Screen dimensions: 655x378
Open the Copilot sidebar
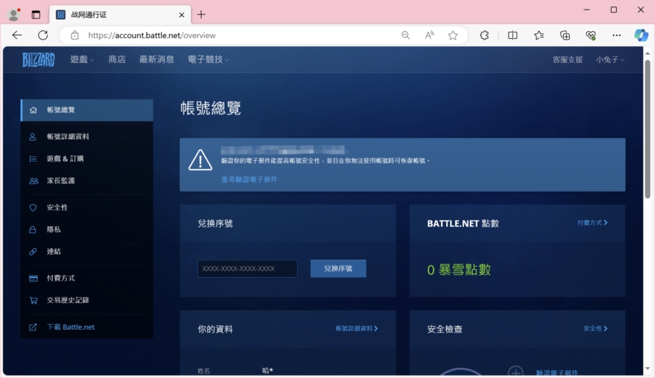click(x=641, y=35)
